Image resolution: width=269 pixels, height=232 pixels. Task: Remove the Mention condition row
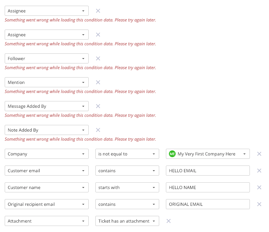tap(98, 82)
